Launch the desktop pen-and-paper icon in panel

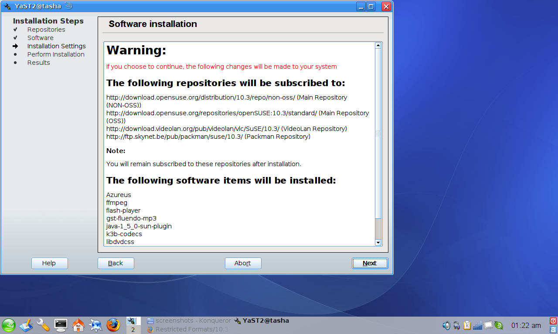(26, 325)
